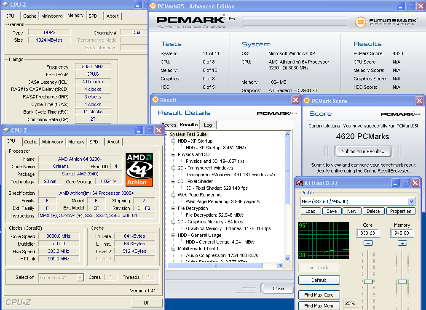The width and height of the screenshot is (426, 310).
Task: Increase Memory clock with plus button
Action: pyautogui.click(x=402, y=243)
